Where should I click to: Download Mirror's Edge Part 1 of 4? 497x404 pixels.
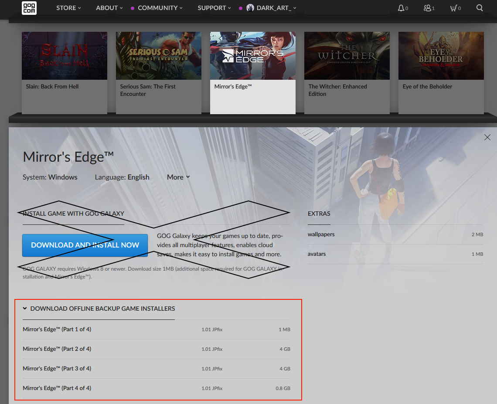[156, 329]
